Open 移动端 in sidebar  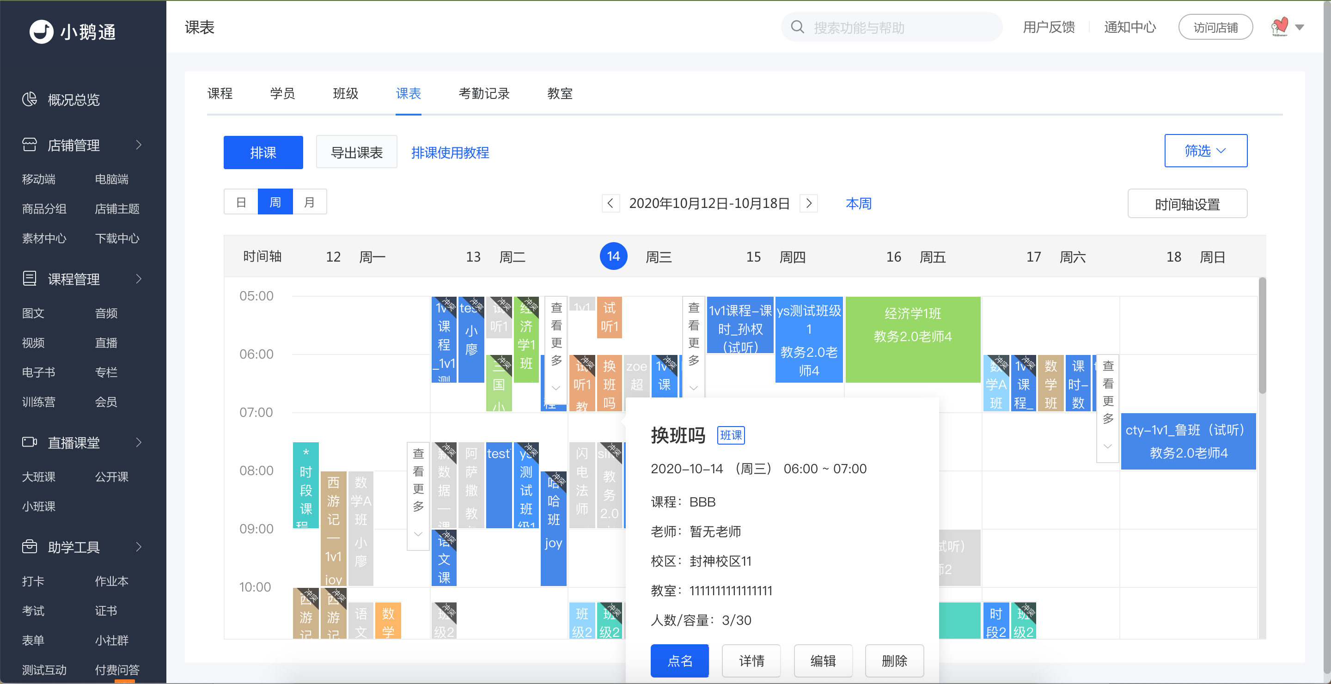point(38,179)
